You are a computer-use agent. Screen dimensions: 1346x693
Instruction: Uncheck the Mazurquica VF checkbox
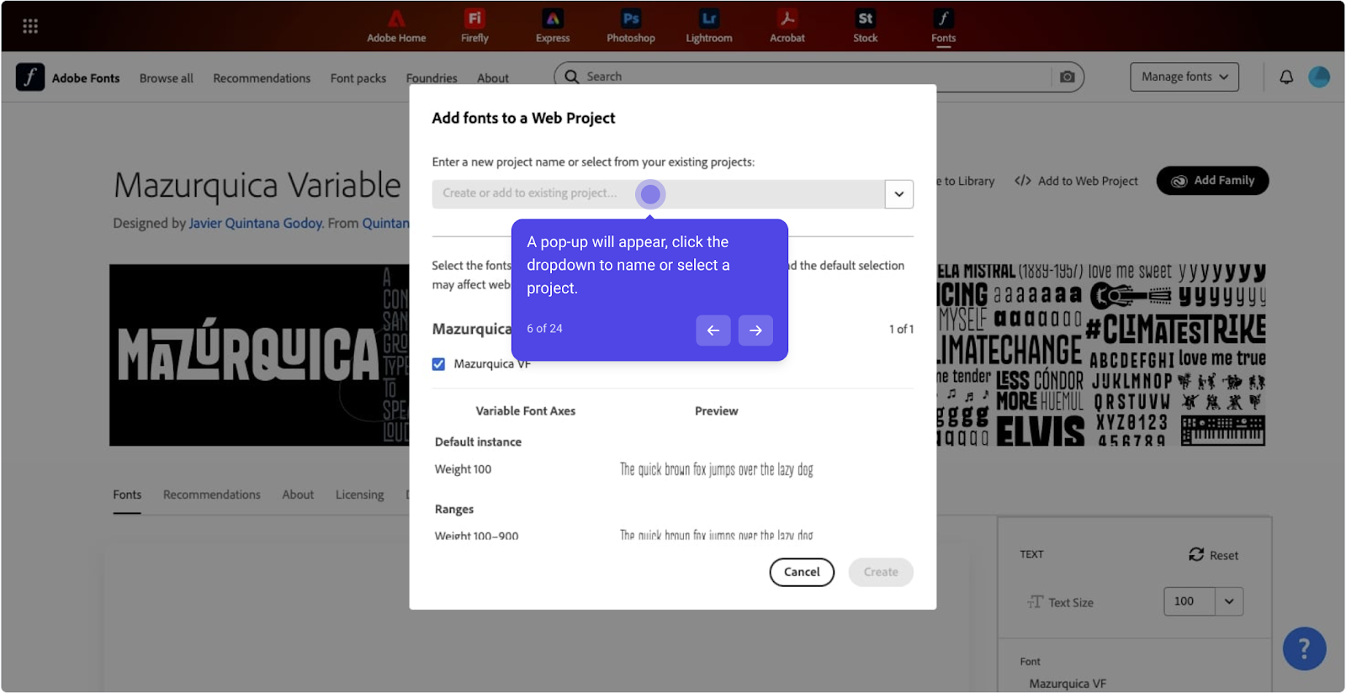tap(439, 364)
